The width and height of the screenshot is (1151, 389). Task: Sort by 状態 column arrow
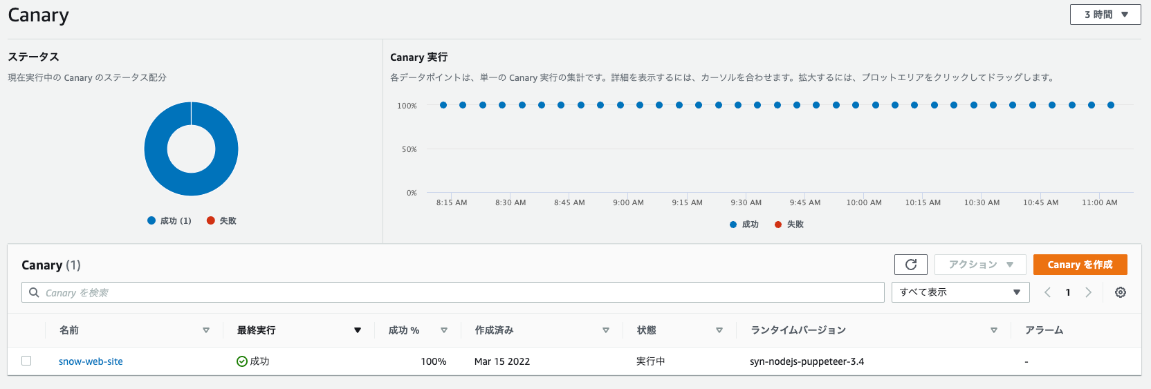[x=719, y=330]
